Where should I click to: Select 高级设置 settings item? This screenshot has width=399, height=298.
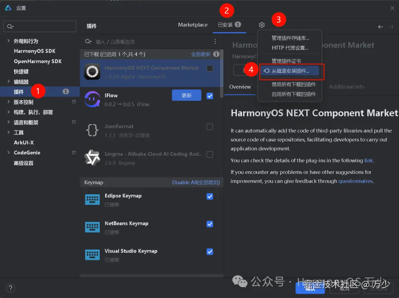coord(23,163)
